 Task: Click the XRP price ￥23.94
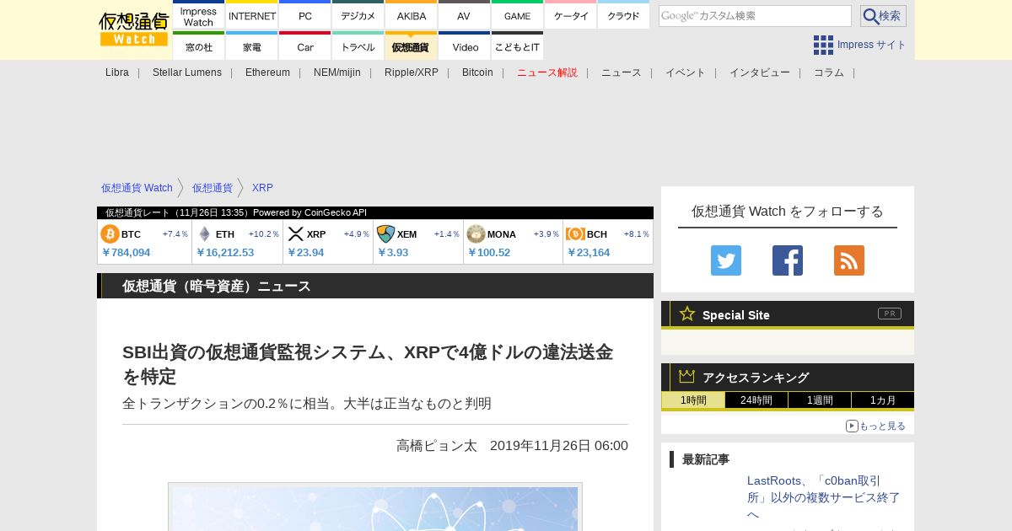pyautogui.click(x=305, y=252)
